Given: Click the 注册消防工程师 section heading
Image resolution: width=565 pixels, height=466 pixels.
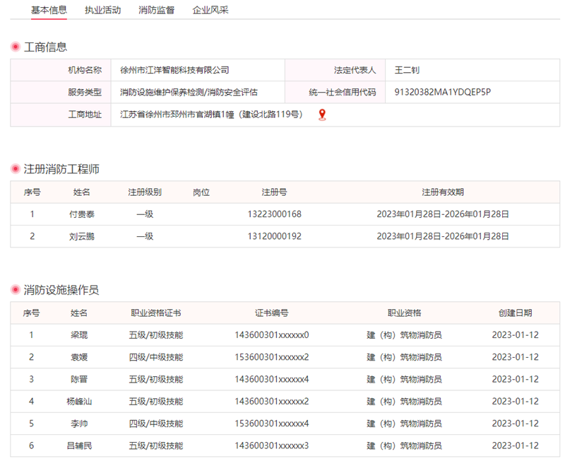Looking at the screenshot, I should [x=61, y=169].
